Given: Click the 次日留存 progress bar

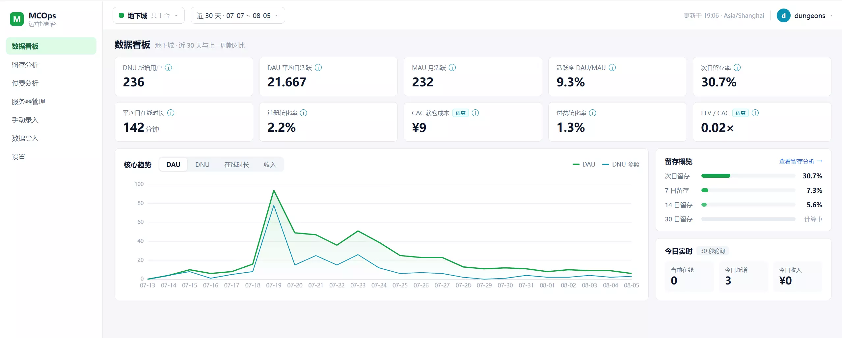Looking at the screenshot, I should [748, 176].
